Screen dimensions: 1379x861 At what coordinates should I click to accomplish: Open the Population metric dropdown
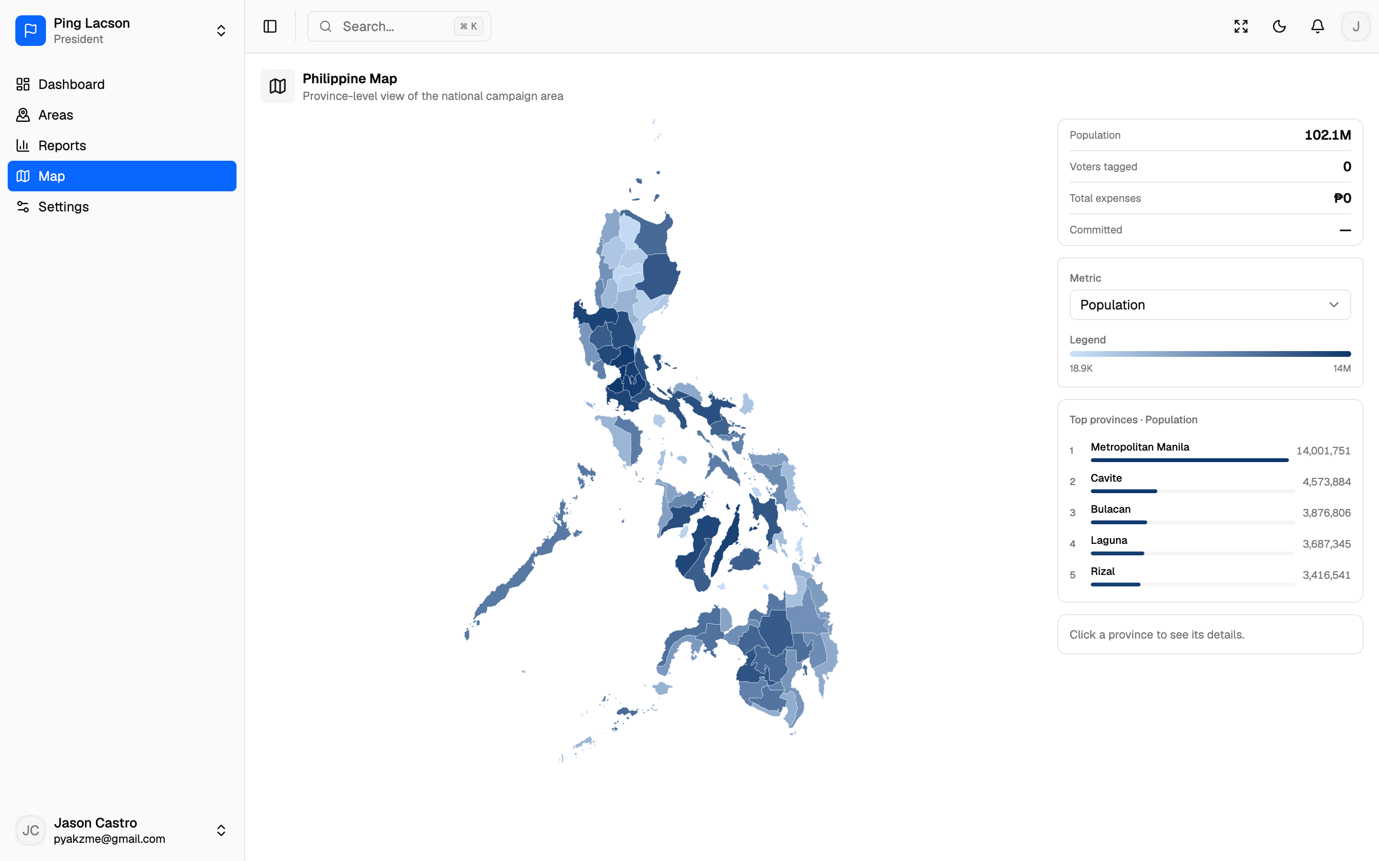(1210, 305)
